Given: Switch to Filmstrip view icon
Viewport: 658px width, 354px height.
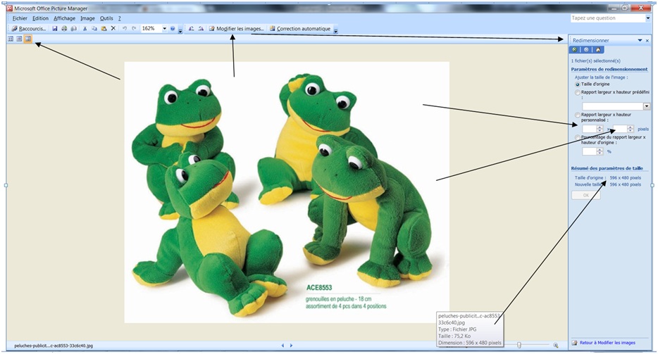Looking at the screenshot, I should click(19, 39).
